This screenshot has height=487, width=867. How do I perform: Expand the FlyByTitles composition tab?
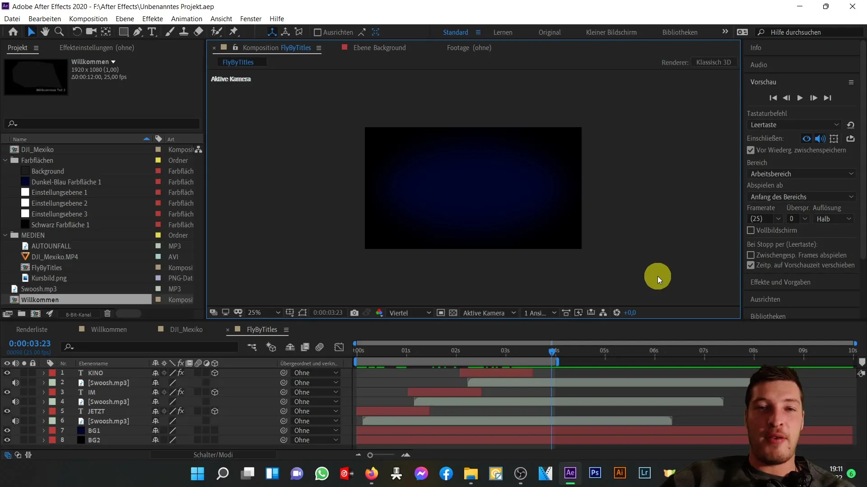click(x=286, y=329)
